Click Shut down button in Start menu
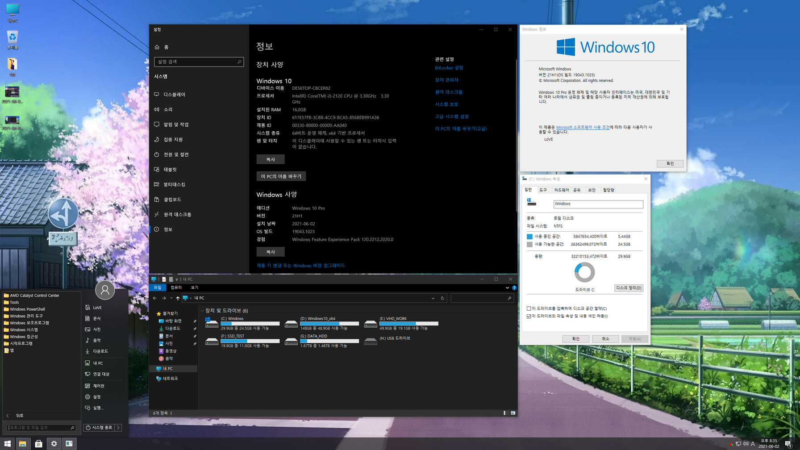The height and width of the screenshot is (450, 800). point(99,428)
